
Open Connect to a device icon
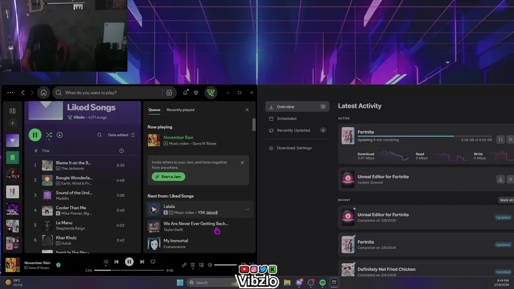[201, 265]
